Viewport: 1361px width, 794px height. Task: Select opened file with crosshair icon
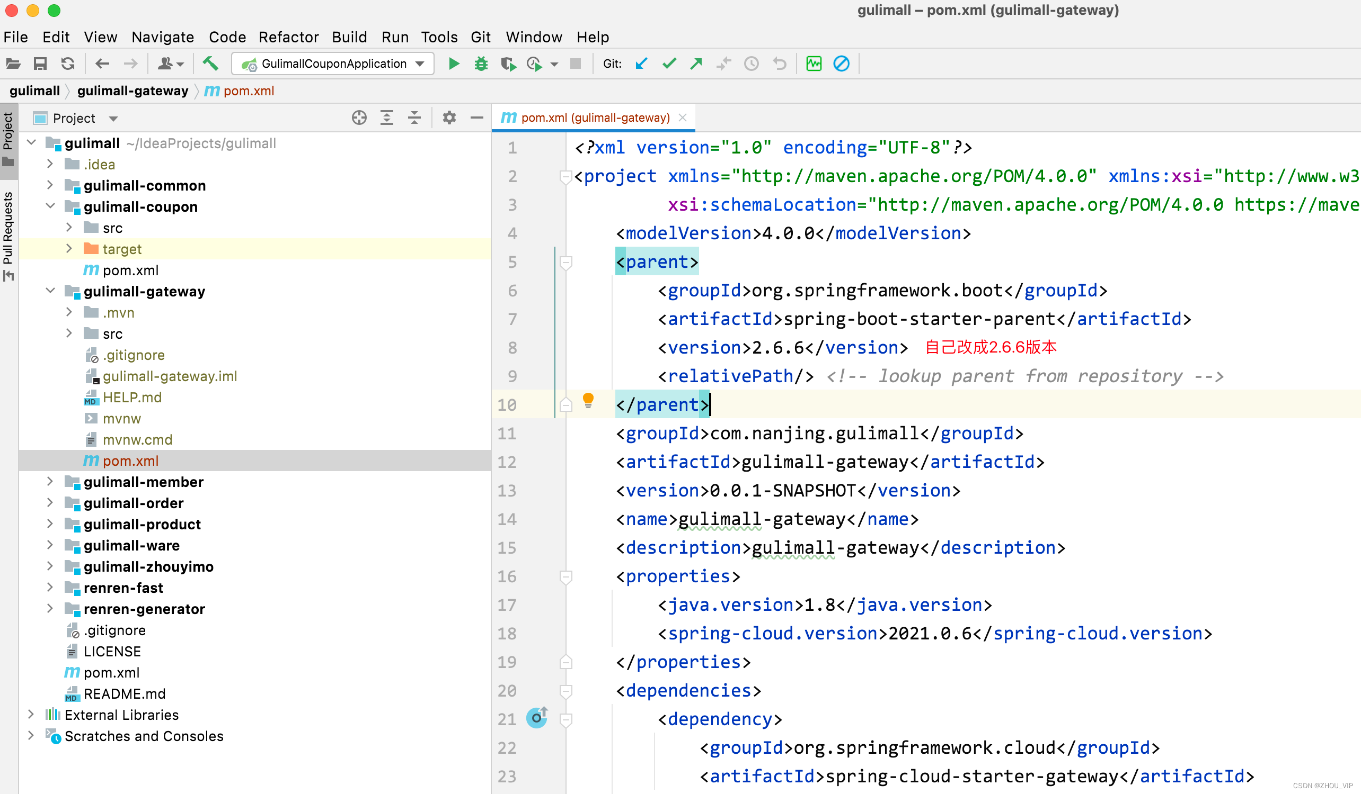coord(359,118)
